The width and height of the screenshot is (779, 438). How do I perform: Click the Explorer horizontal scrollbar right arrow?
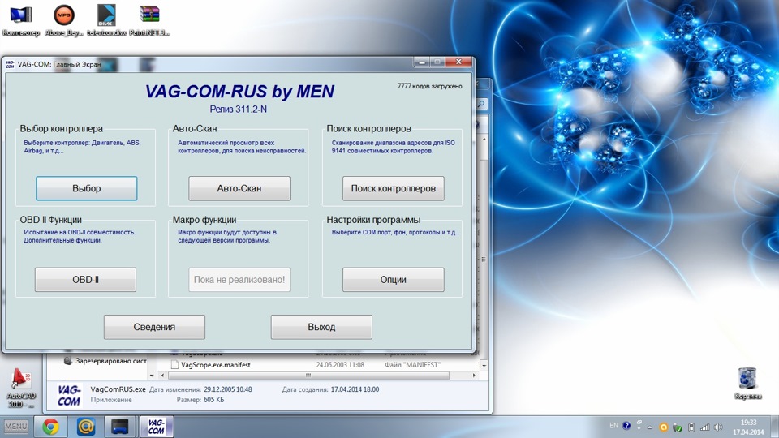point(474,376)
